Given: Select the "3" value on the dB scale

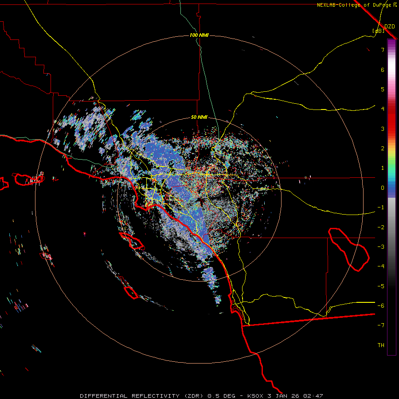Looking at the screenshot, I should click(x=383, y=129).
